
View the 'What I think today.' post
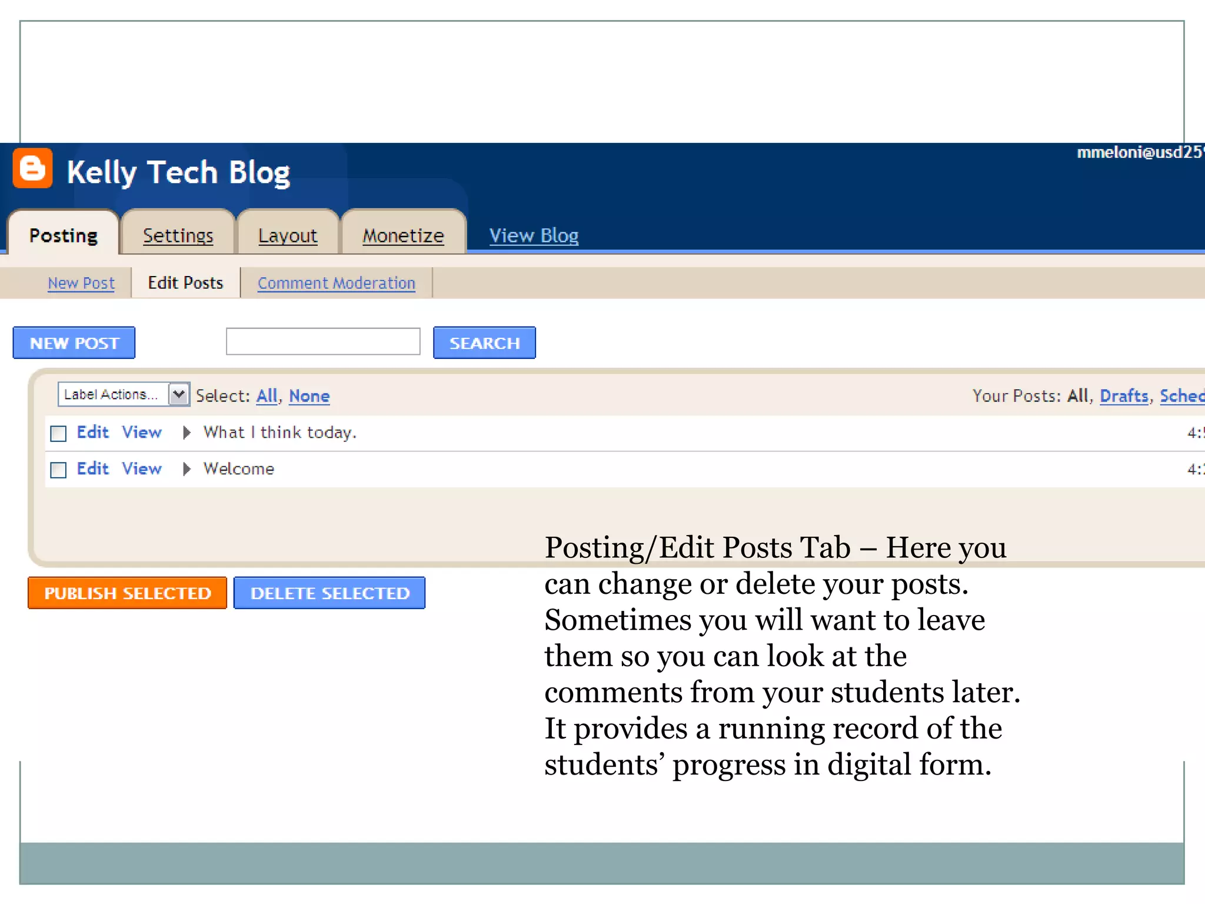pyautogui.click(x=142, y=432)
